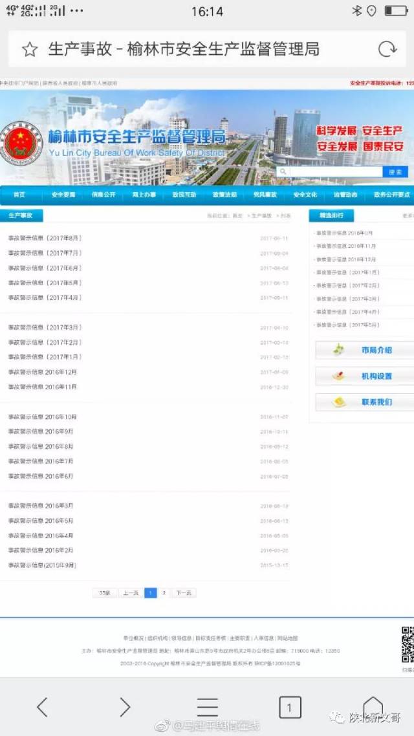Open the 安全要闻 navigation item
The image size is (414, 736).
(63, 195)
